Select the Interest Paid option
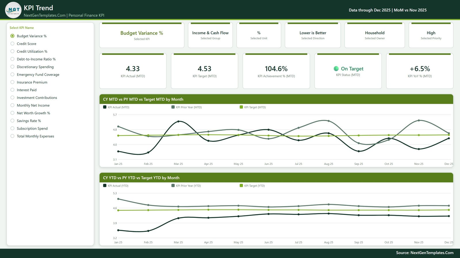The image size is (460, 258). tap(12, 90)
